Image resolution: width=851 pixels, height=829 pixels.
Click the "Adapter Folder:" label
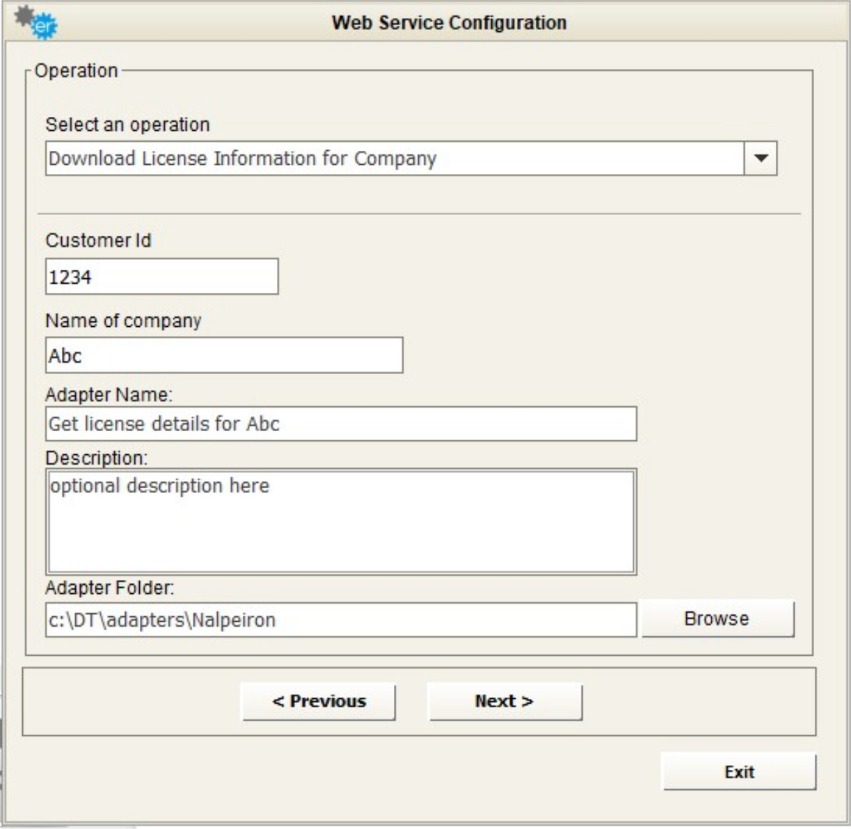110,588
